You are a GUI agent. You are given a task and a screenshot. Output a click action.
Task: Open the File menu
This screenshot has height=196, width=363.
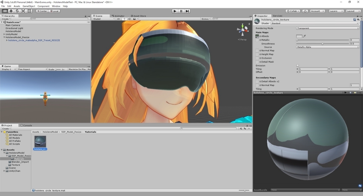pos(3,6)
